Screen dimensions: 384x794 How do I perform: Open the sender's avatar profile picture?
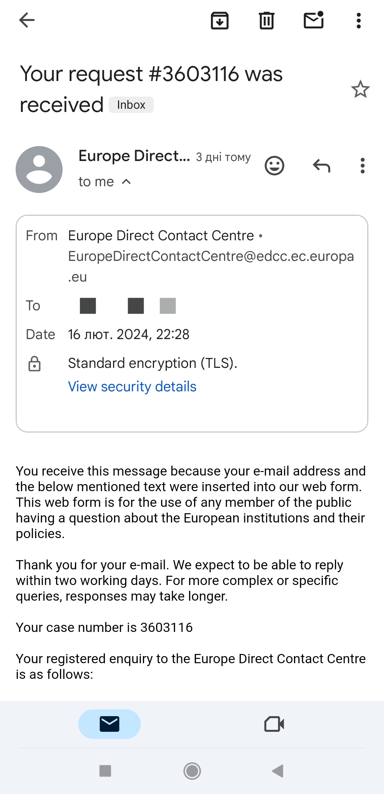pos(39,170)
